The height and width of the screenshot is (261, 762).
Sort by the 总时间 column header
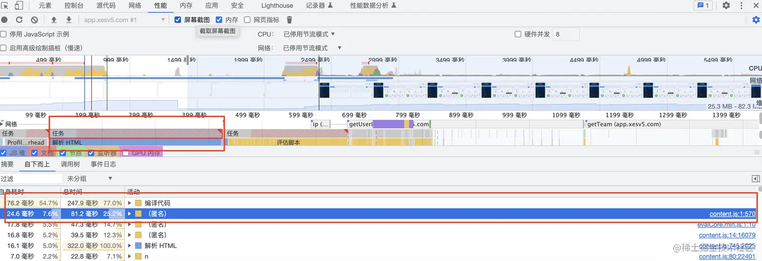pos(93,192)
